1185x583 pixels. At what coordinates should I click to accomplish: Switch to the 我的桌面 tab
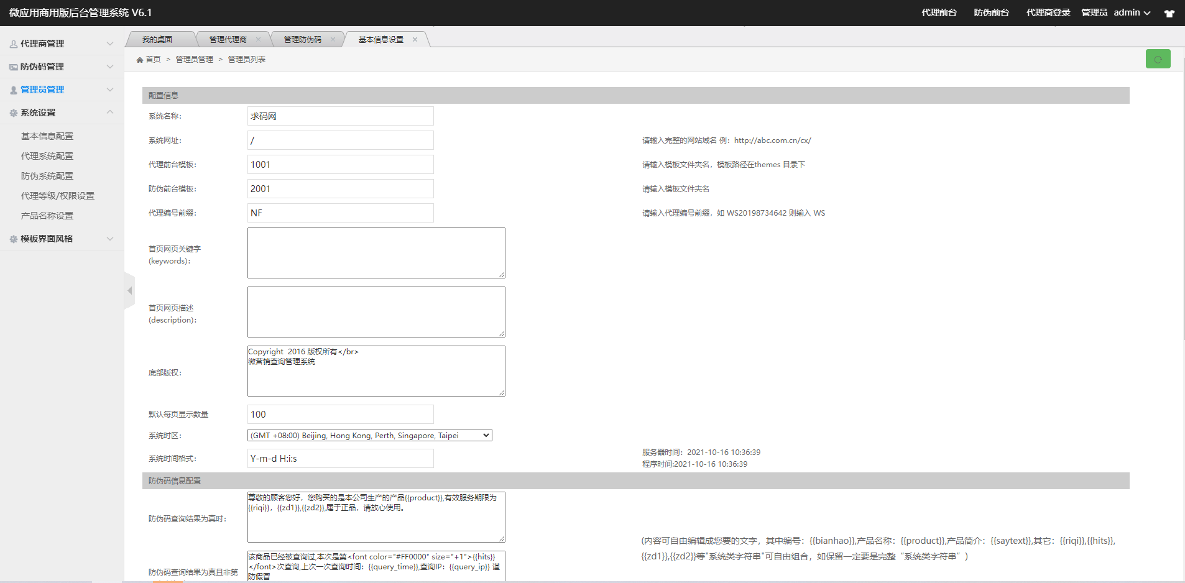point(157,39)
